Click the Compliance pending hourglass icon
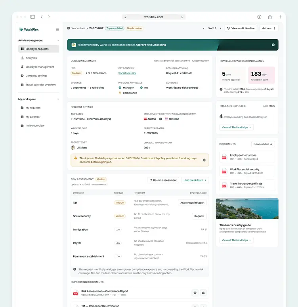This screenshot has height=307, width=298. pos(120,93)
